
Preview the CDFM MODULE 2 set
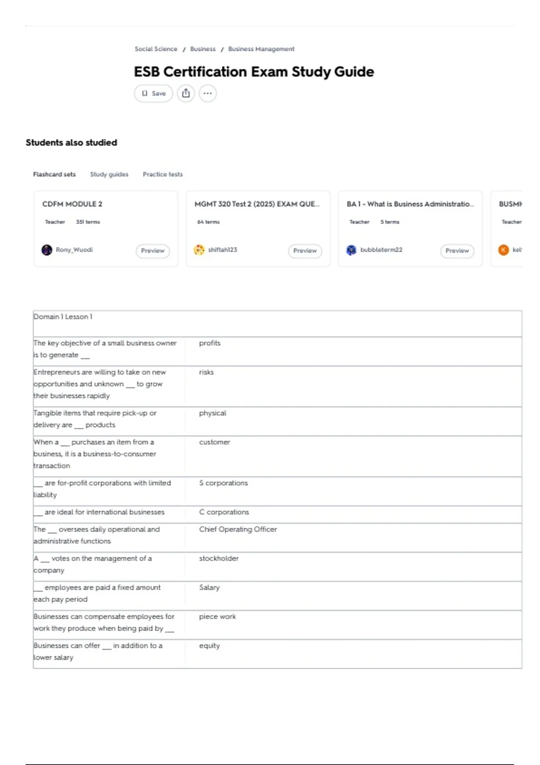153,251
